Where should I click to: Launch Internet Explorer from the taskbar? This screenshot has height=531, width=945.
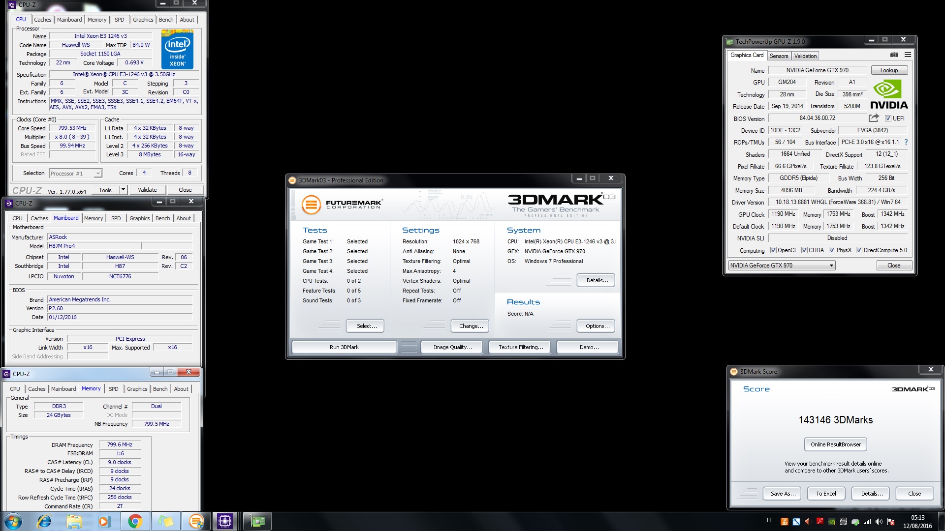click(44, 521)
